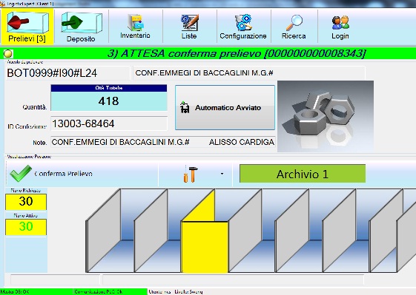This screenshot has width=416, height=295.
Task: Click the Automatico Avviato button
Action: point(225,107)
